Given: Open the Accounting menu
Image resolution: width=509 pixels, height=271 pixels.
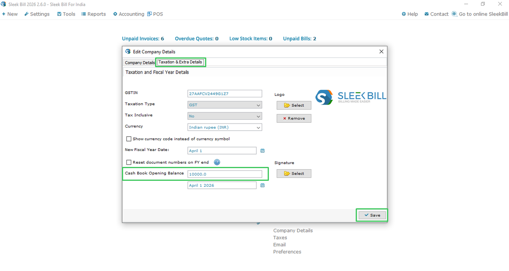Looking at the screenshot, I should 128,14.
